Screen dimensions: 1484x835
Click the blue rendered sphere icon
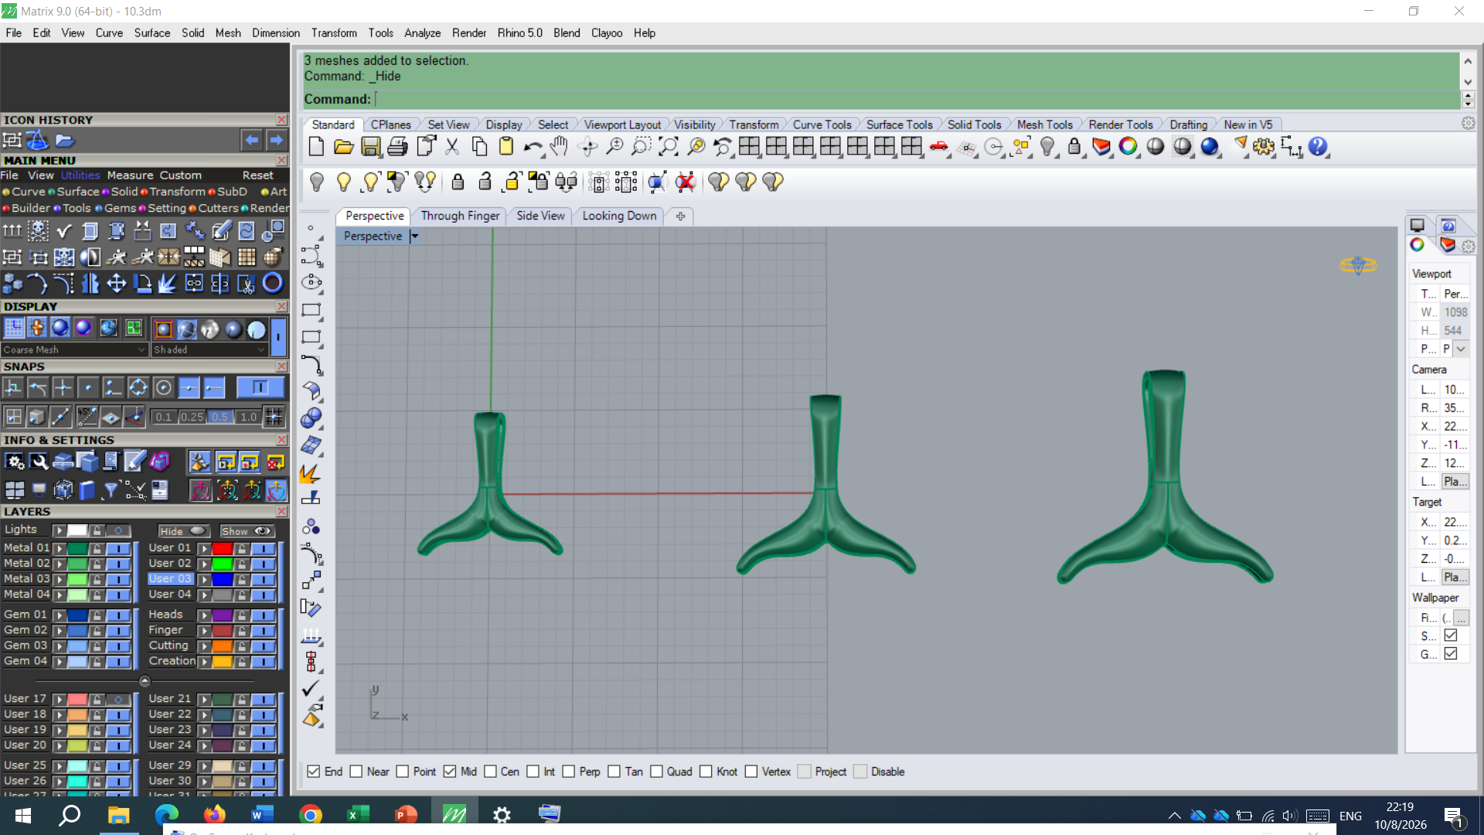click(1210, 147)
